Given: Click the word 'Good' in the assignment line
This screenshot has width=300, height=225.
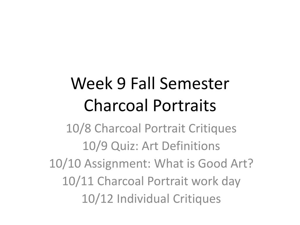Looking at the screenshot, I should click(x=212, y=163).
